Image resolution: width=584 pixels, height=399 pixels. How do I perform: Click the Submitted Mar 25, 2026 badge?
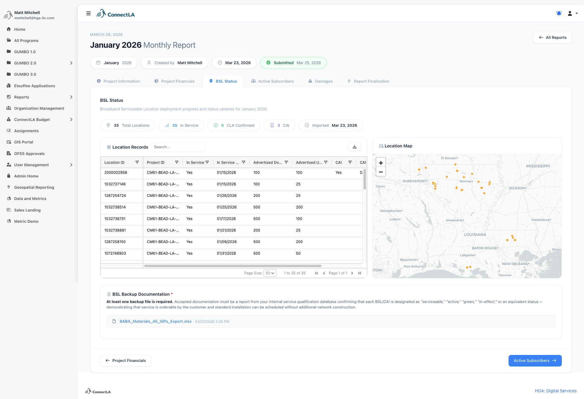[x=293, y=63]
